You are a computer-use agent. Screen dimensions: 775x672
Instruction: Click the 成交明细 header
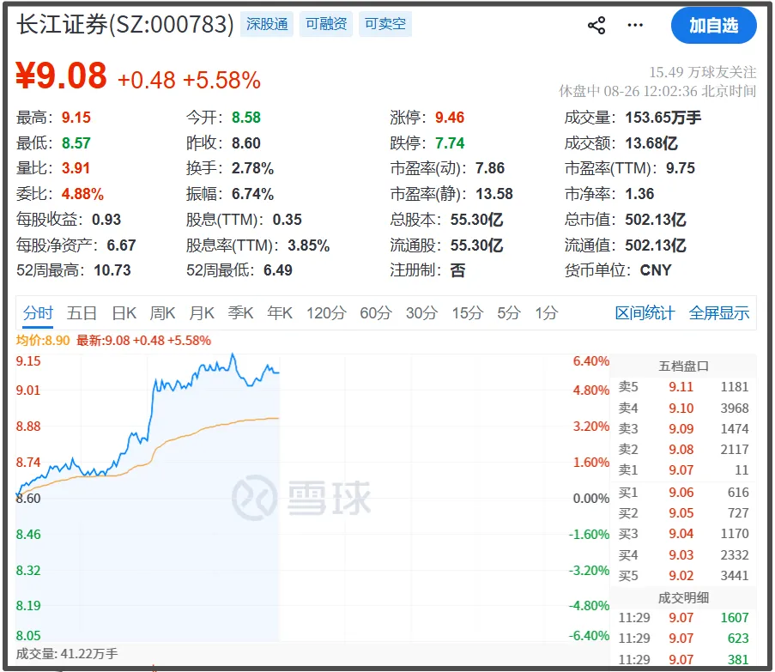[683, 598]
